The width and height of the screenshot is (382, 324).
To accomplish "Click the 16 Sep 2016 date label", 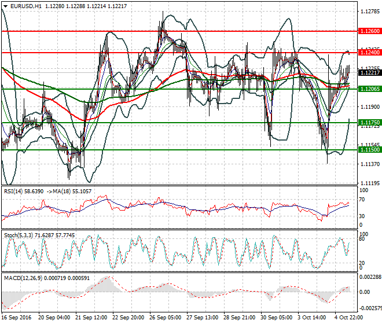I will click(16, 318).
